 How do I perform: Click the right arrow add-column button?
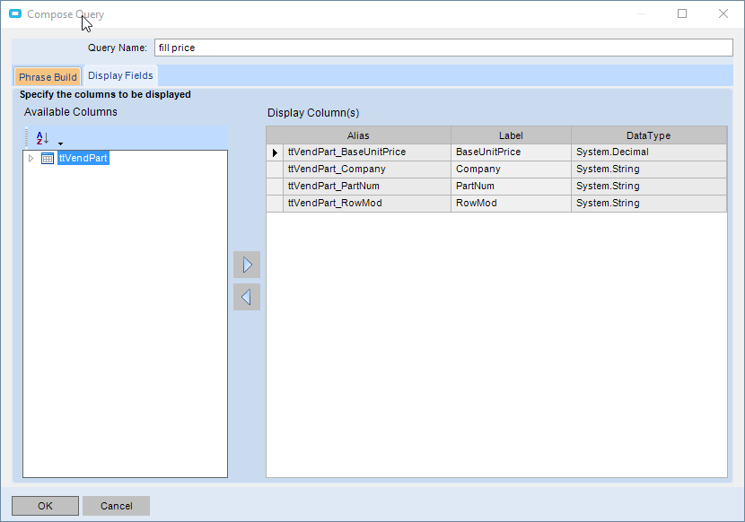tap(247, 265)
